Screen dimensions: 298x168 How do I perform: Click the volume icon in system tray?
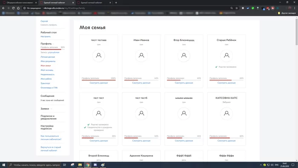272,165
